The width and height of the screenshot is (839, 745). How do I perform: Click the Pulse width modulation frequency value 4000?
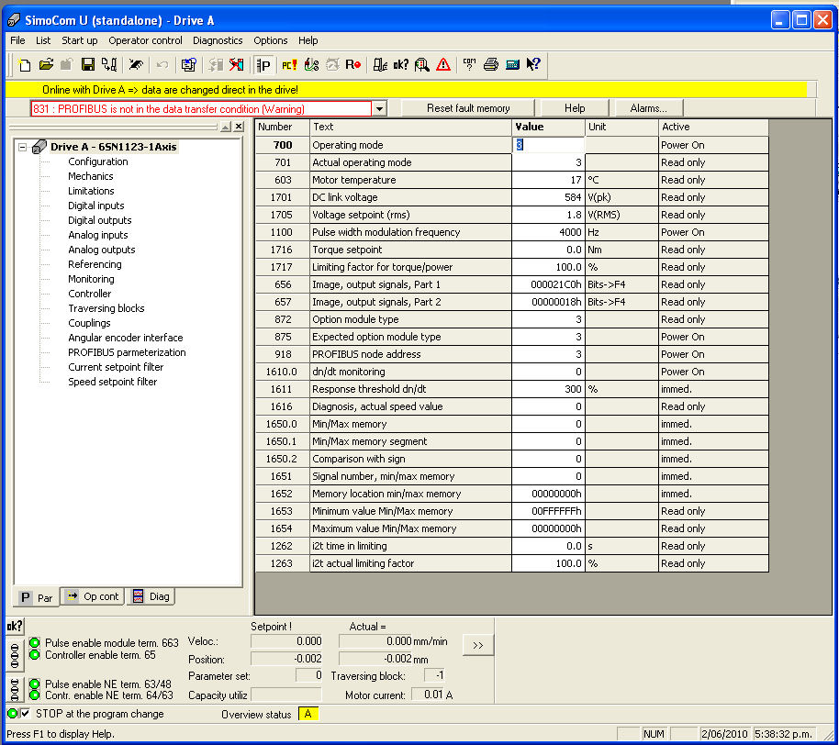[548, 232]
